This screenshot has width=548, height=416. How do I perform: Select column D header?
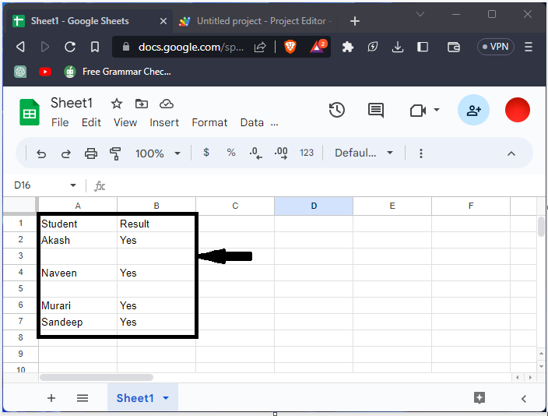(x=314, y=206)
